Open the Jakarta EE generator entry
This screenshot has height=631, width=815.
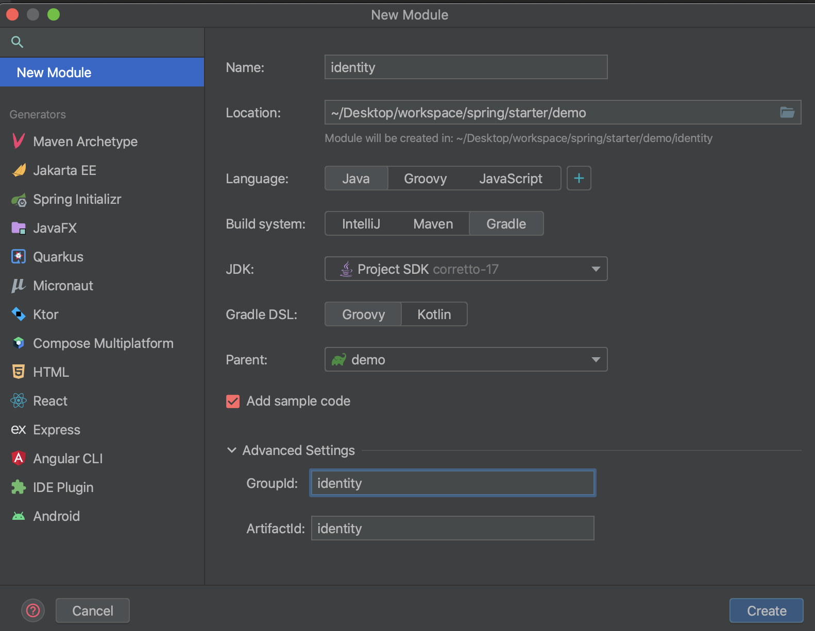pyautogui.click(x=102, y=170)
